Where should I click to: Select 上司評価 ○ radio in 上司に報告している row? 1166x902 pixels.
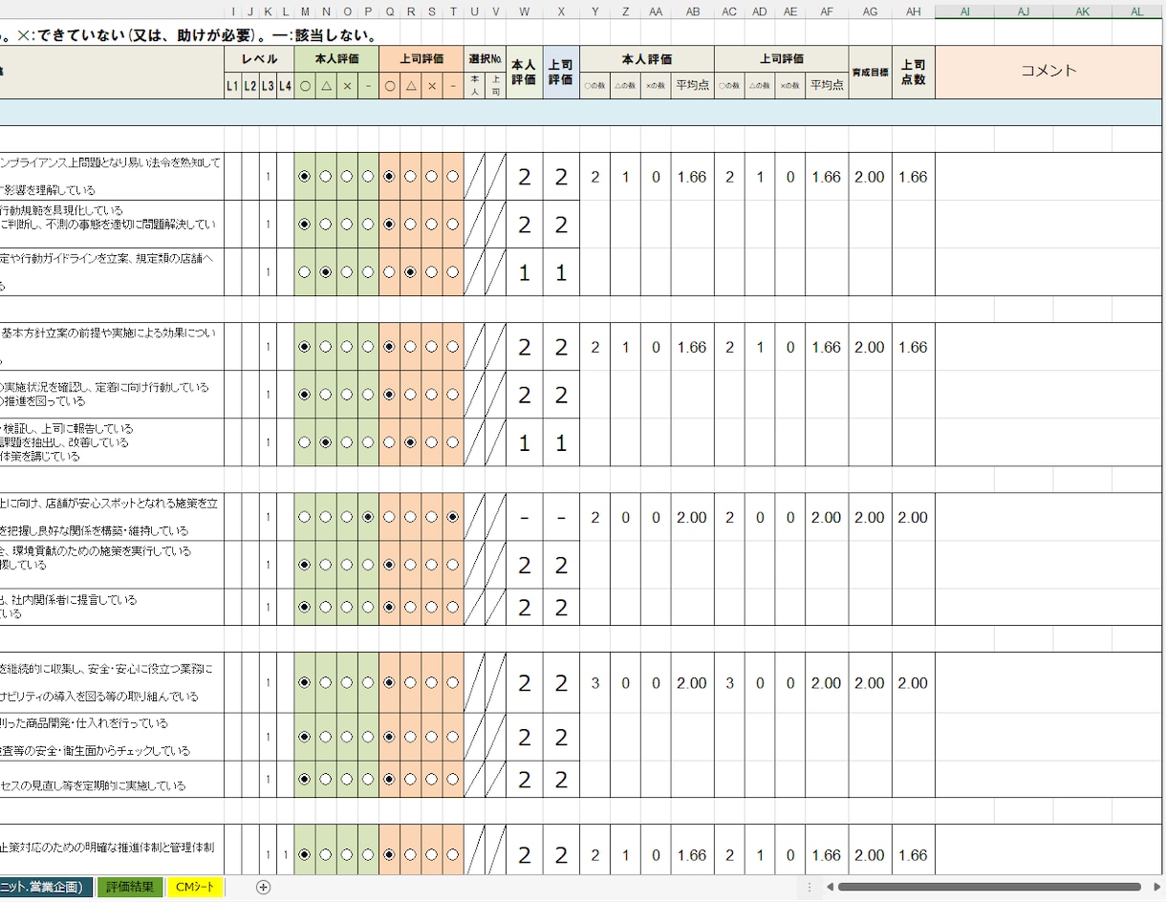click(389, 442)
